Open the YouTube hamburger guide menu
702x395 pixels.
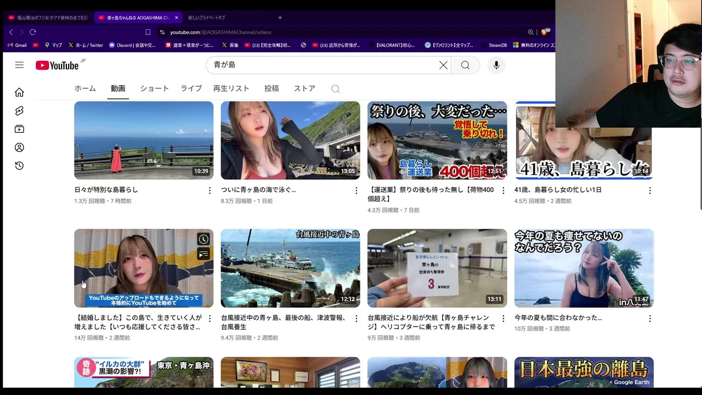coord(19,65)
